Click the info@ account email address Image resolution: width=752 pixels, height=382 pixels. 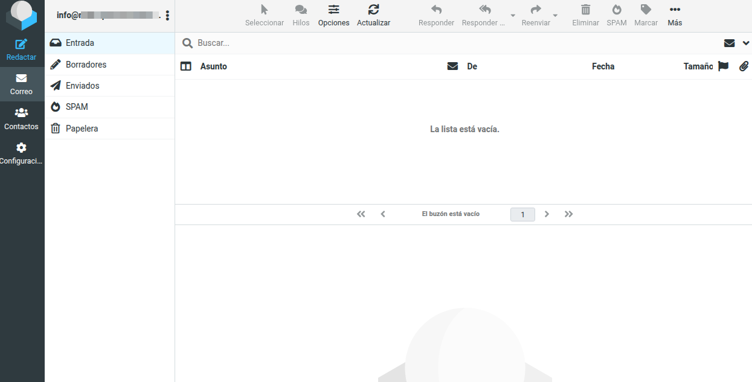[x=109, y=16]
